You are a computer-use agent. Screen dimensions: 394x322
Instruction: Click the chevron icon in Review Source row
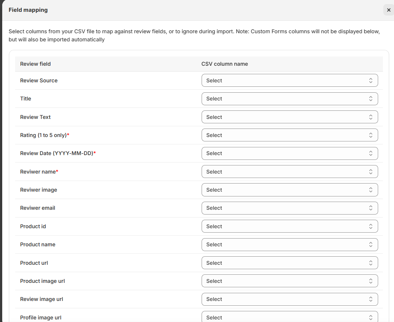371,80
